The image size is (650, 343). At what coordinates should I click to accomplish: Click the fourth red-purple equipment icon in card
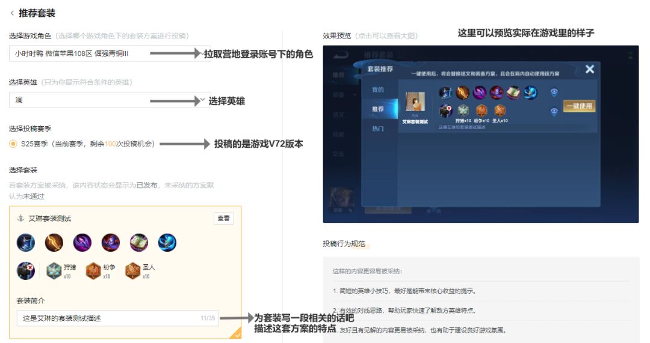111,243
